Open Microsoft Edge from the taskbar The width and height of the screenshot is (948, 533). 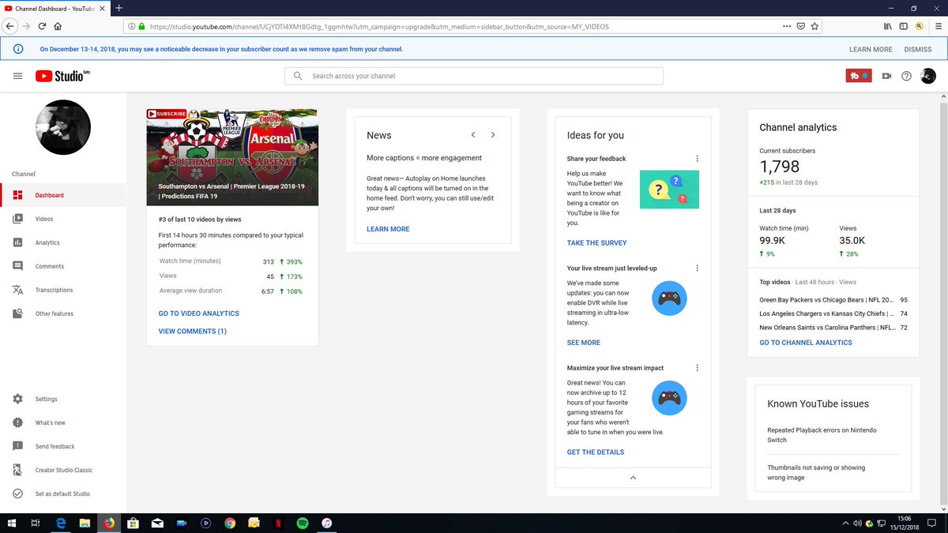(61, 523)
